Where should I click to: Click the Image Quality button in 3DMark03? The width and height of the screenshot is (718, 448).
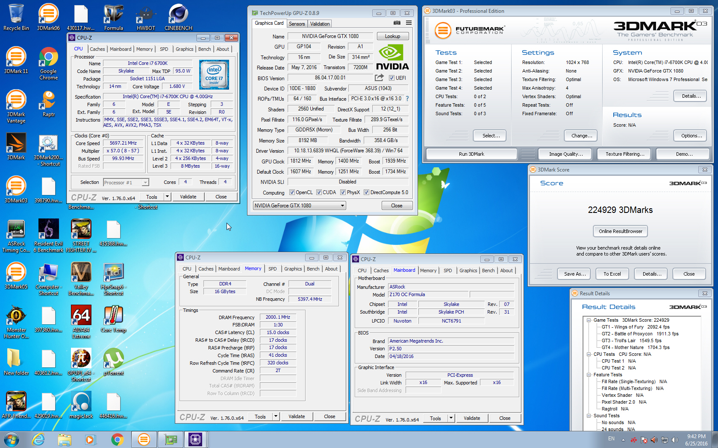566,154
